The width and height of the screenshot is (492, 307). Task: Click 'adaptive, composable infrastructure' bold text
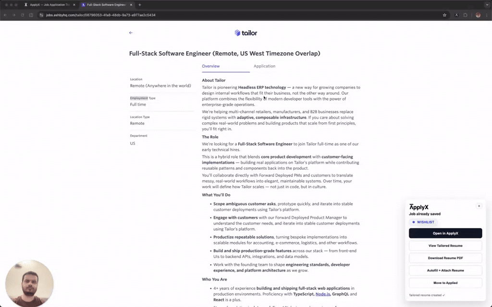[271, 118]
